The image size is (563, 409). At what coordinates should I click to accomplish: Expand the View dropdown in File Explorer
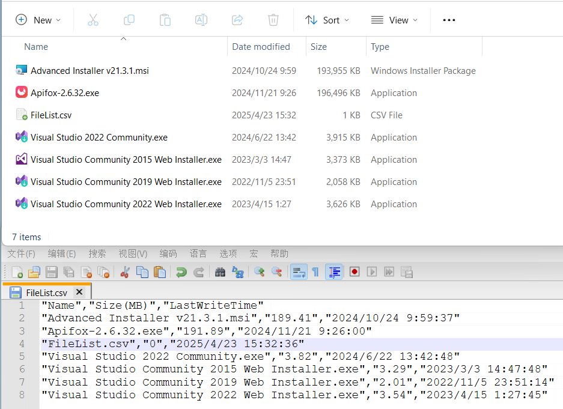tap(394, 20)
